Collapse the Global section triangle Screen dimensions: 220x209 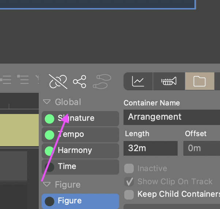click(x=47, y=102)
